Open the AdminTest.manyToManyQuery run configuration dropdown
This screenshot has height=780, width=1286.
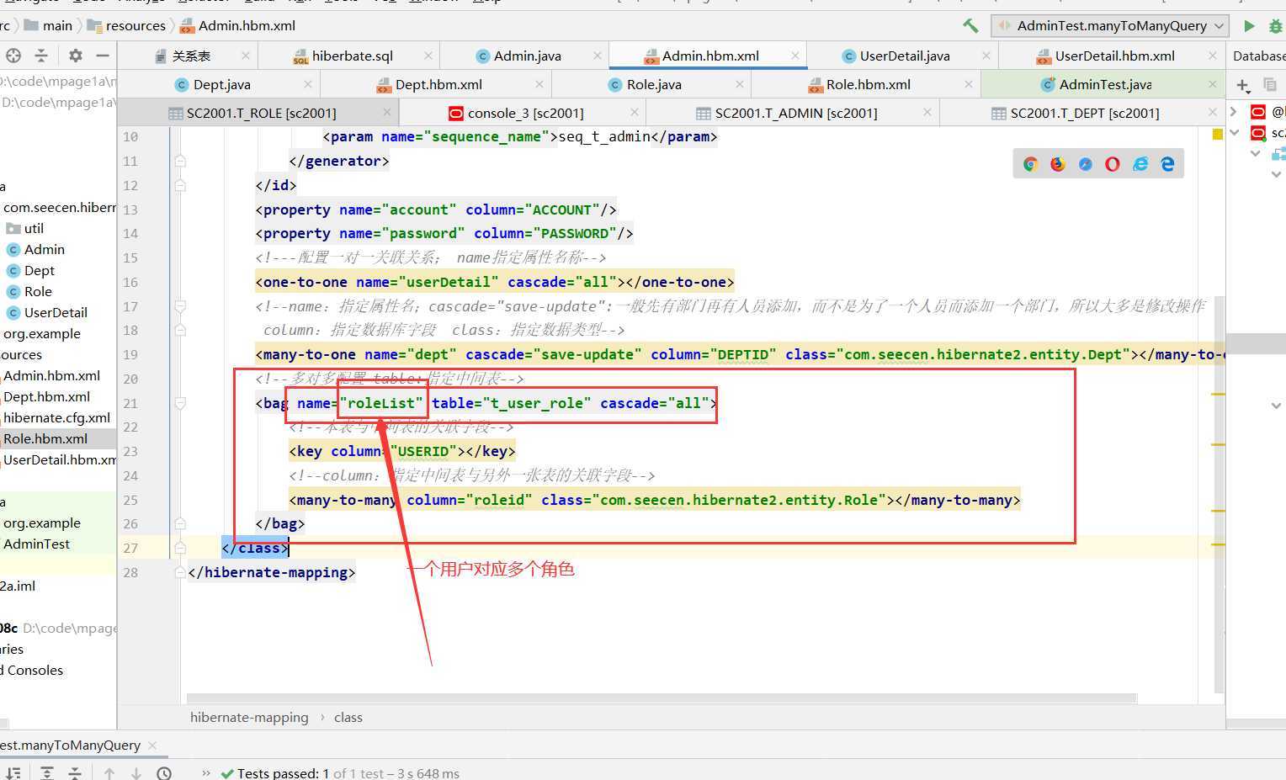click(1110, 25)
